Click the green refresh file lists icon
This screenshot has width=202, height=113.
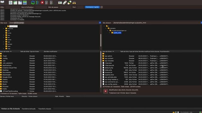coord(33,3)
